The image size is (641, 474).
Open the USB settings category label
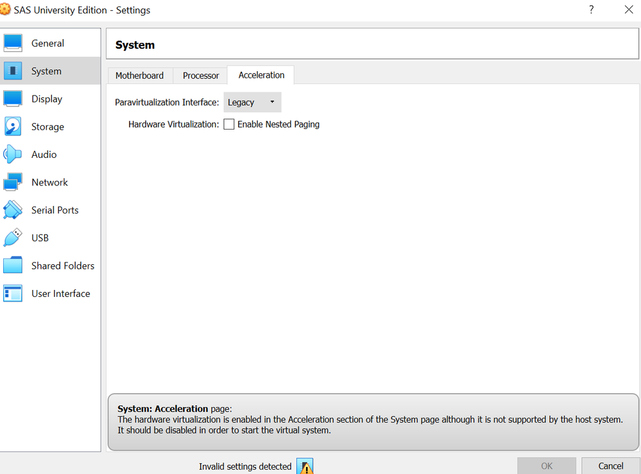40,238
